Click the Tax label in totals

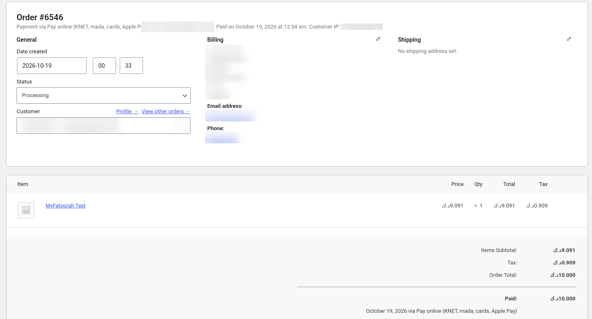pyautogui.click(x=512, y=263)
